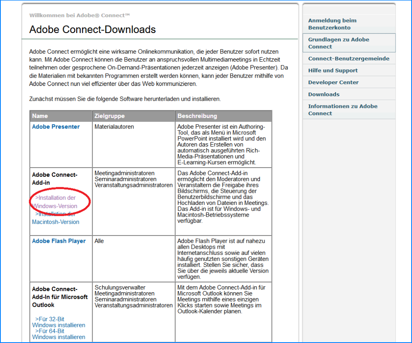This screenshot has width=412, height=343.
Task: Click the Adobe Presenter download link
Action: tap(56, 127)
